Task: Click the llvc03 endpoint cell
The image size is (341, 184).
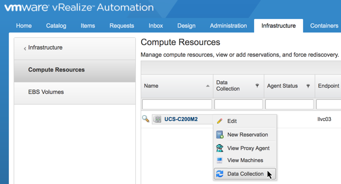Action: pyautogui.click(x=324, y=119)
